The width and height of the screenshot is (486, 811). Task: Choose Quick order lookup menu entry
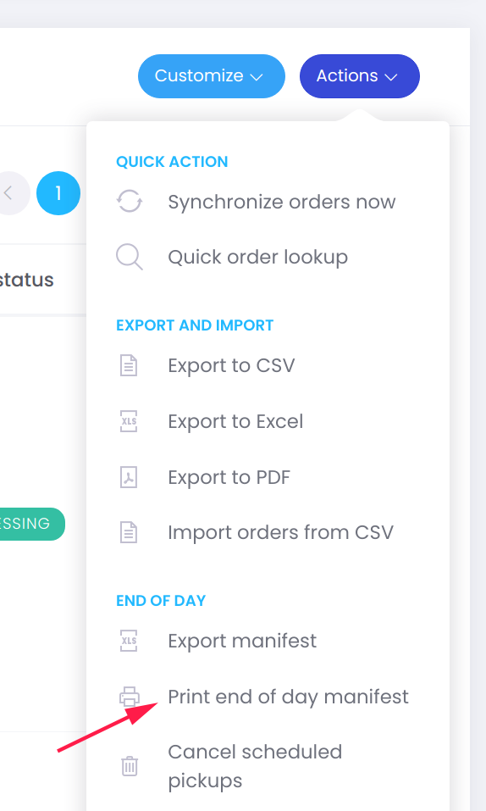click(x=258, y=257)
